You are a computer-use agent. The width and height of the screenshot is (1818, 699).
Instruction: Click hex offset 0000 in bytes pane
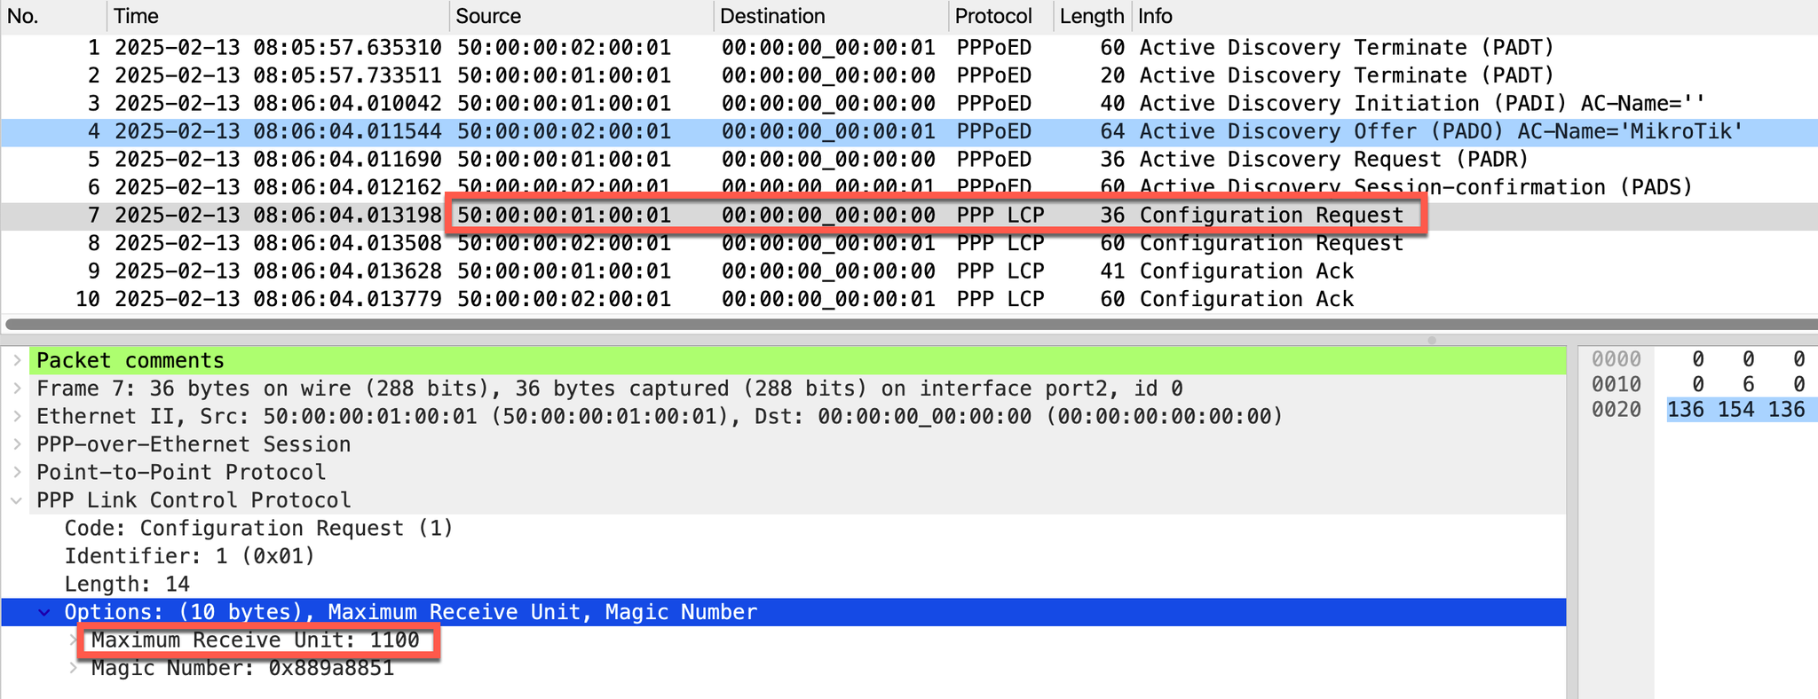pyautogui.click(x=1616, y=359)
